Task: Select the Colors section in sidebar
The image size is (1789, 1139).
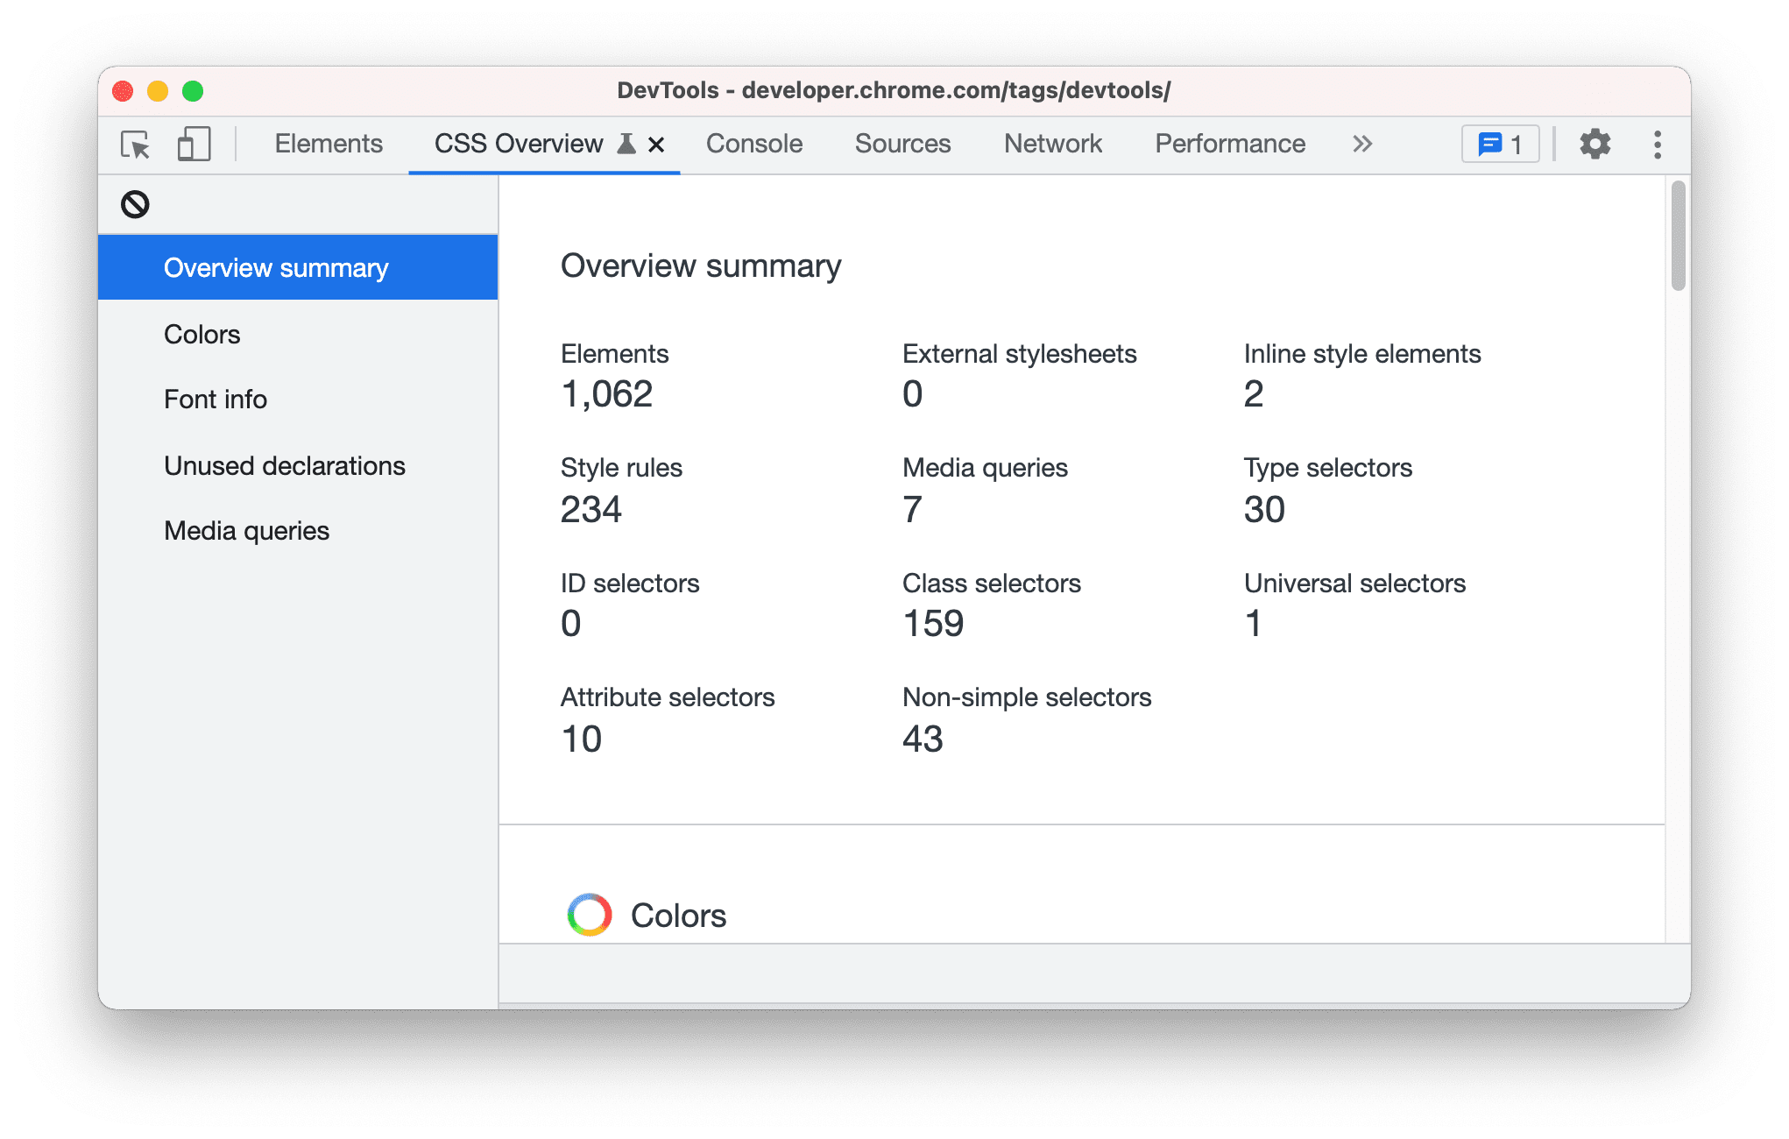Action: pos(202,334)
